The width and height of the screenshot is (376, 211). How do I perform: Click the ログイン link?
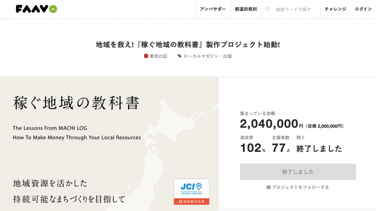pyautogui.click(x=363, y=9)
